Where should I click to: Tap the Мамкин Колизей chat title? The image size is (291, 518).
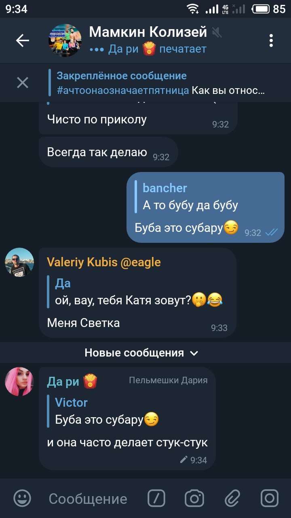tap(148, 32)
